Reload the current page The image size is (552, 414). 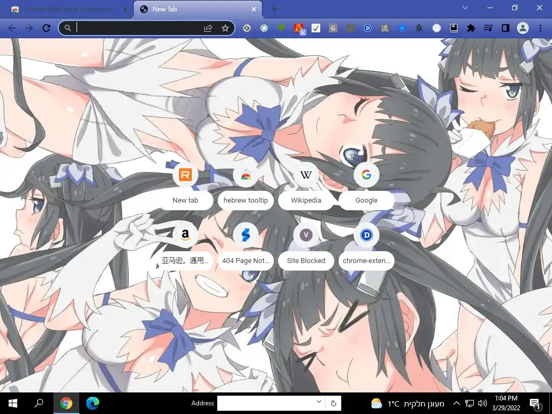coord(46,28)
